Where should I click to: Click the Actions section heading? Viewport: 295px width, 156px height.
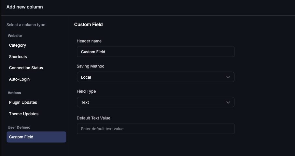[14, 93]
